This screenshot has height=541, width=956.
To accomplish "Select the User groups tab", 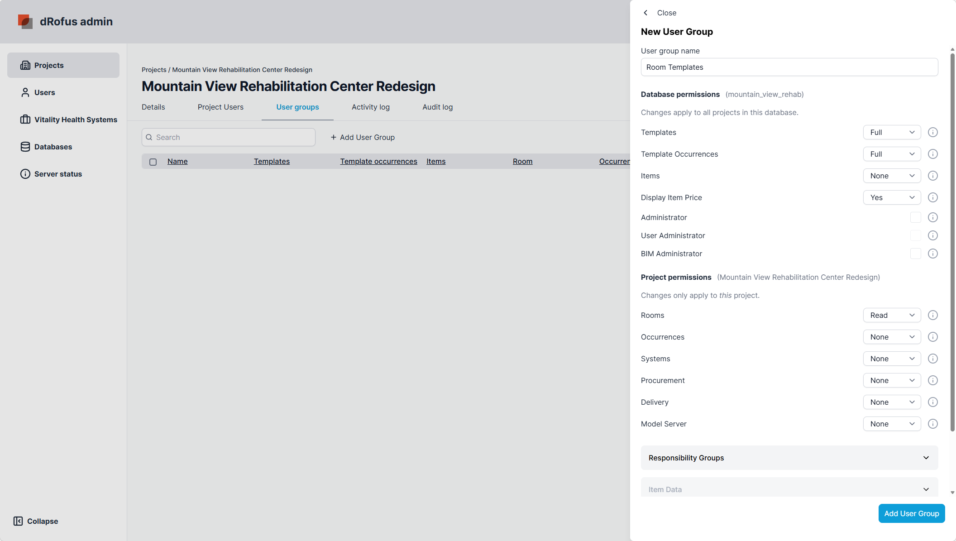I will point(297,107).
